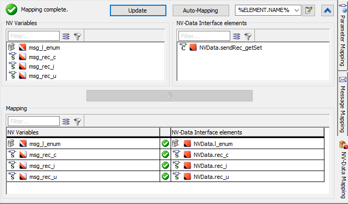Select NVData.rec_i cell in Mapping table
This screenshot has width=348, height=204.
(248, 165)
